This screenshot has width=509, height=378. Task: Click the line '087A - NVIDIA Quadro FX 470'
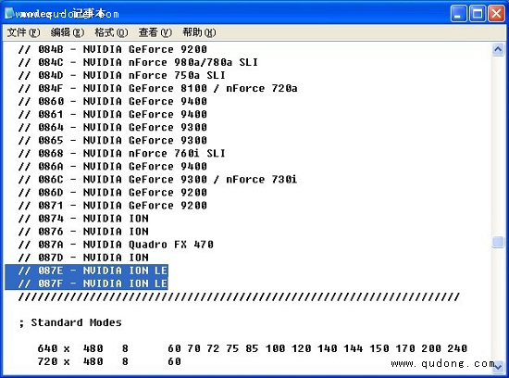[x=116, y=245]
